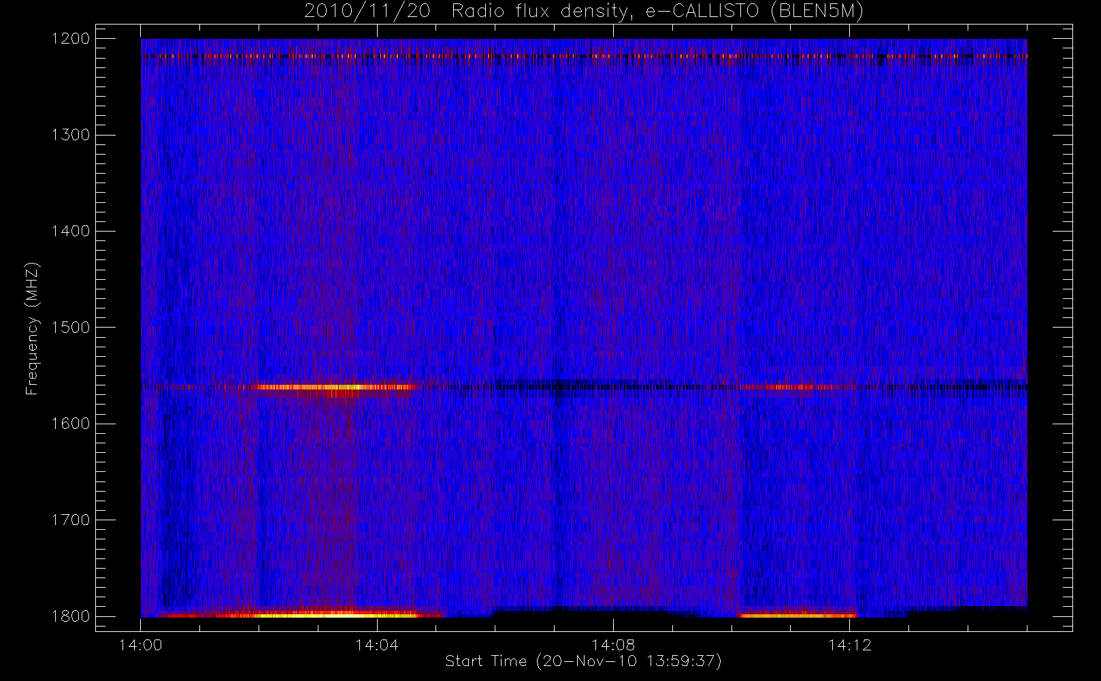1101x681 pixels.
Task: Click the 14:08 time tick label
Action: (x=613, y=645)
